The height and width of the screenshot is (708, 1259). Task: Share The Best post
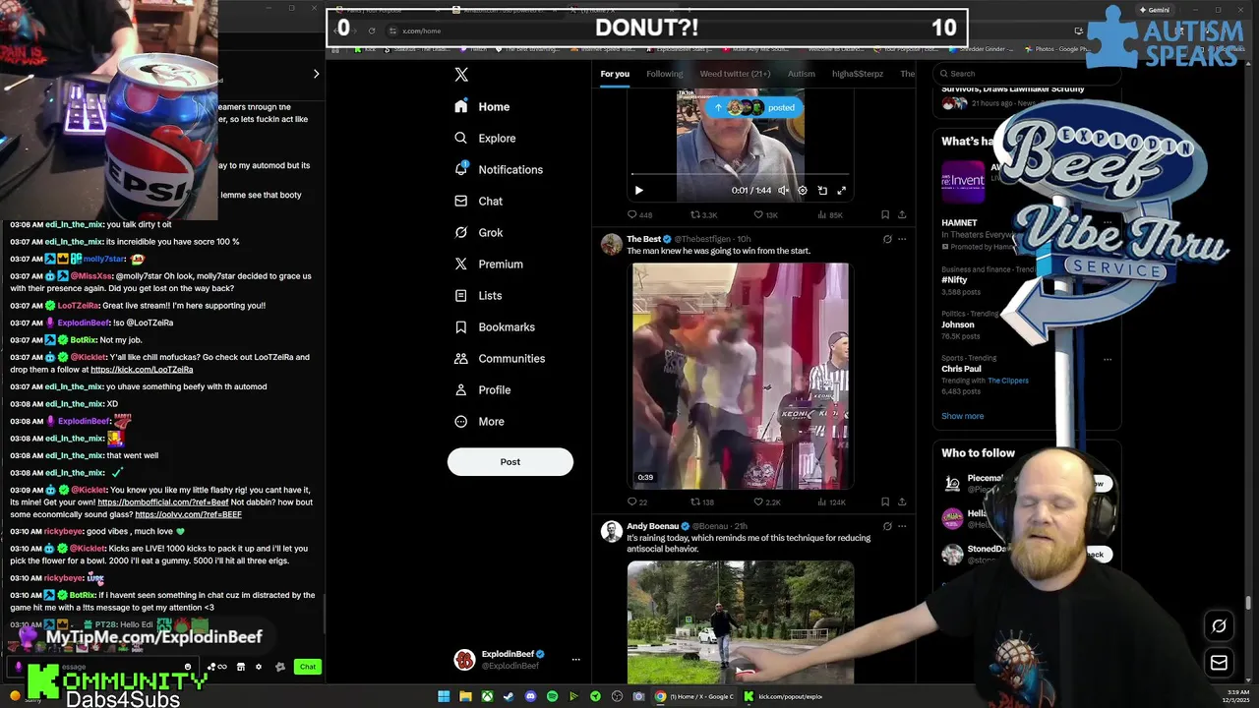coord(902,502)
